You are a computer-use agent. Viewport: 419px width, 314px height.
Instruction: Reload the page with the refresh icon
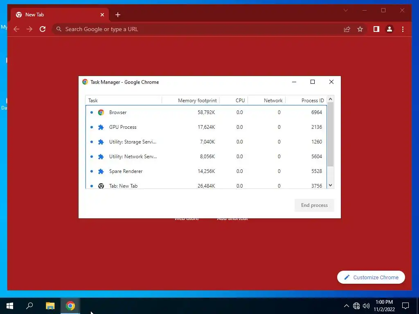(x=43, y=29)
